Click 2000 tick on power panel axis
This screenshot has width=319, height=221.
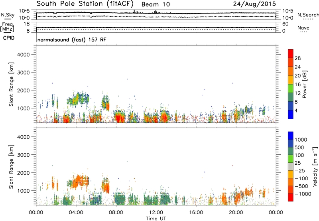coord(23,90)
